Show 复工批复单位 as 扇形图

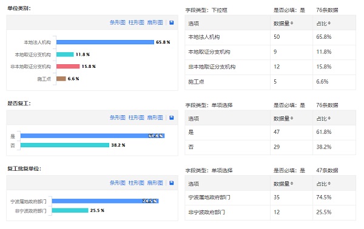click(x=155, y=183)
